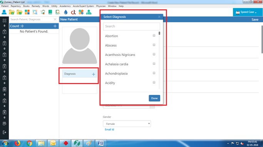Launch Firefox from the taskbar
Image resolution: width=263 pixels, height=147 pixels.
click(17, 143)
